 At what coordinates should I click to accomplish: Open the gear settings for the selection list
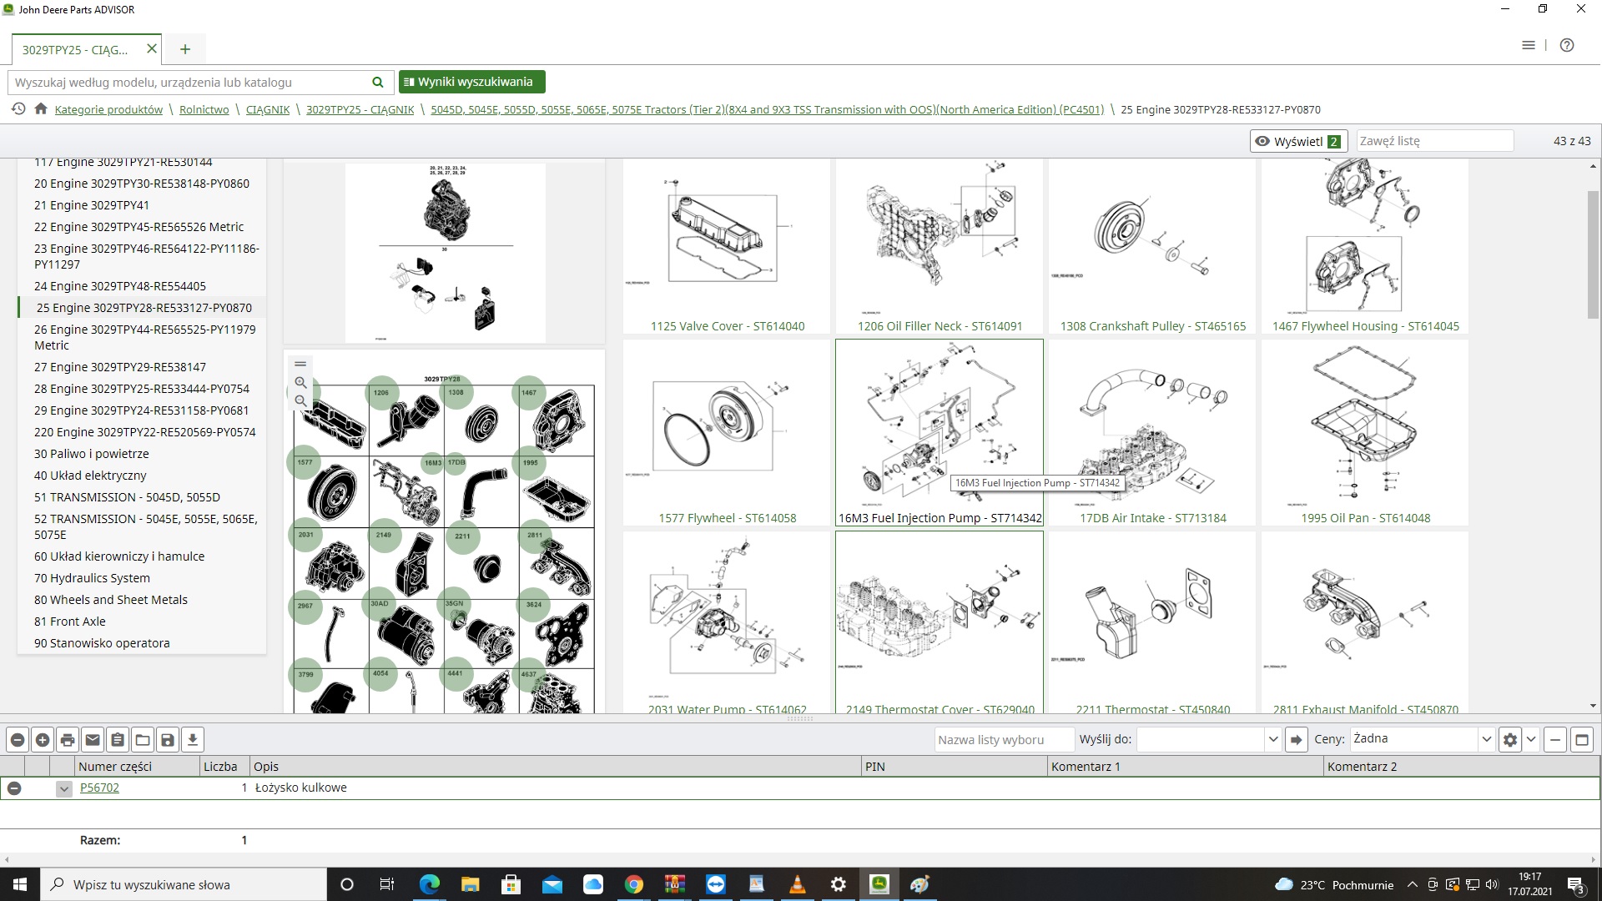click(x=1510, y=739)
